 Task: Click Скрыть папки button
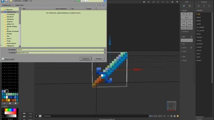tap(8, 59)
